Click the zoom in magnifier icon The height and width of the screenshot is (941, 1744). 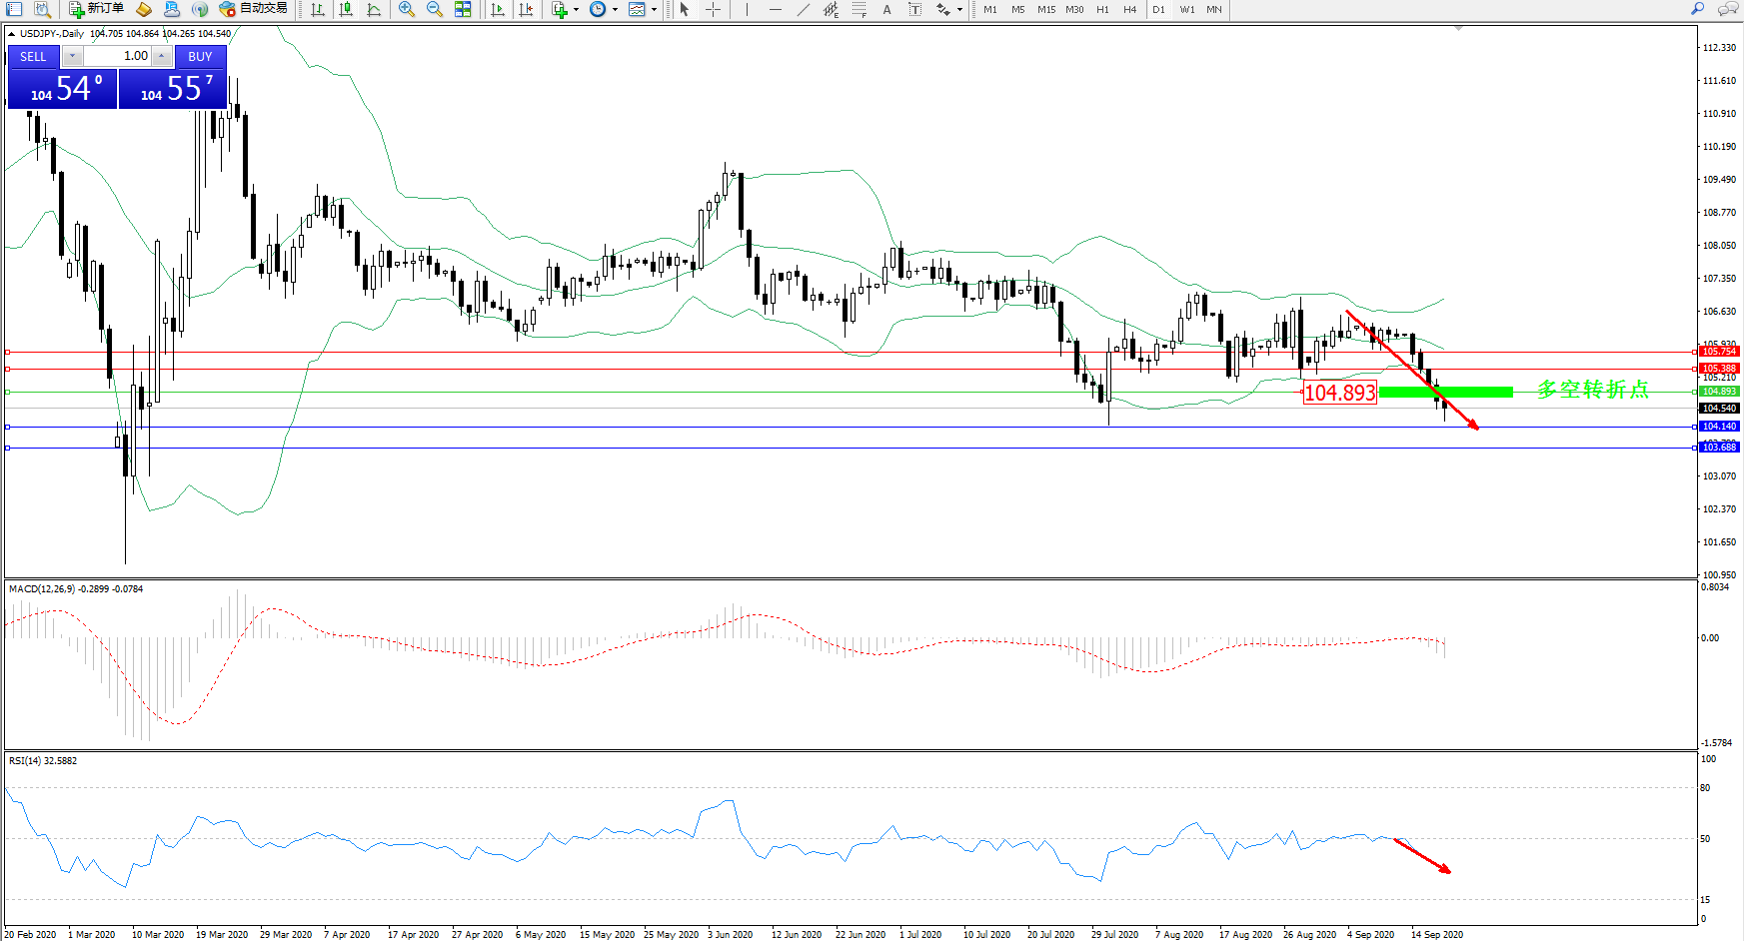(x=406, y=9)
